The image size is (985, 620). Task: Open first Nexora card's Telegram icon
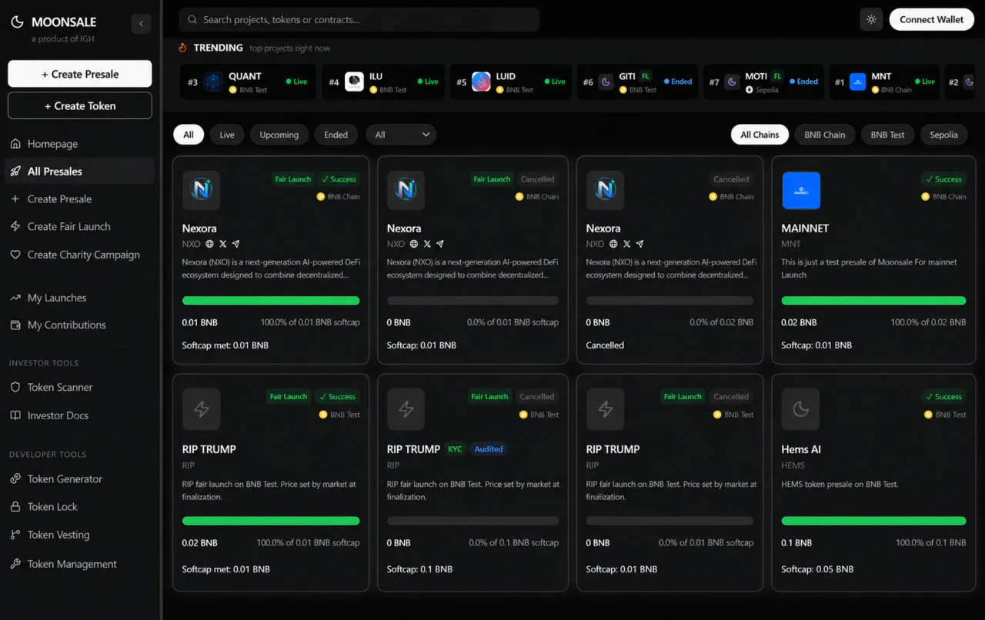click(235, 244)
